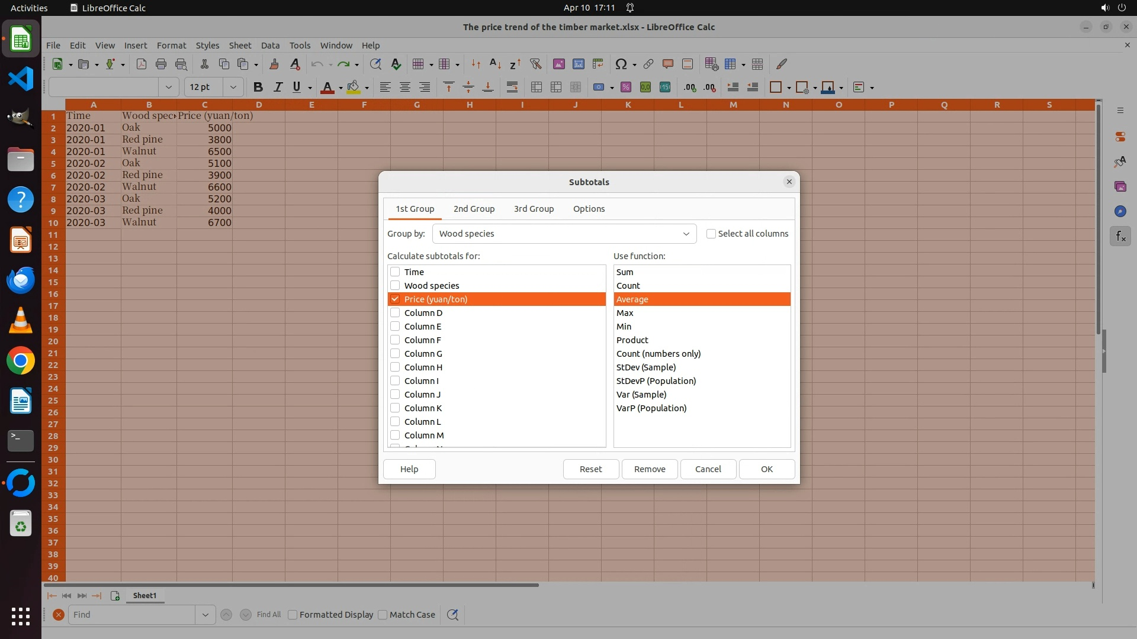1137x639 pixels.
Task: Uncheck the Price (yuan/ton) checkbox
Action: (x=395, y=299)
